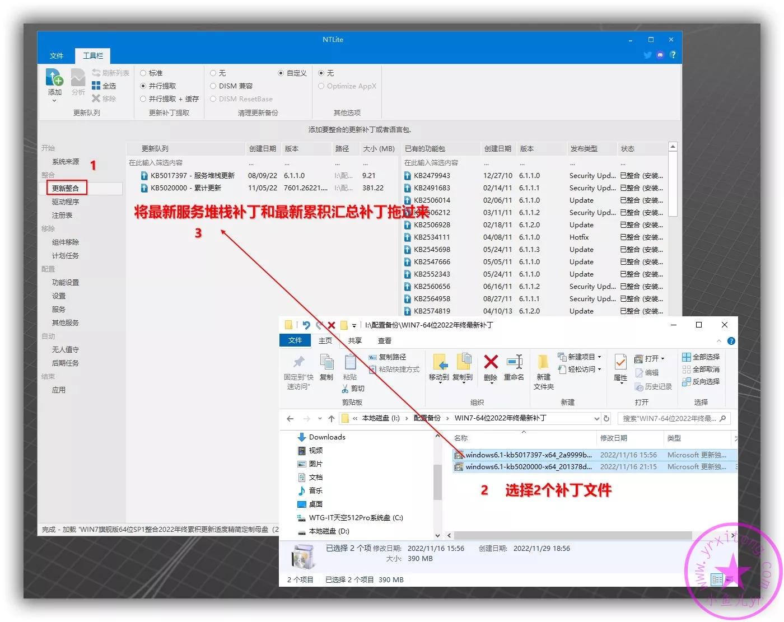This screenshot has height=622, width=784.
Task: Click Properties (属性) icon in Explorer
Action: coord(620,362)
